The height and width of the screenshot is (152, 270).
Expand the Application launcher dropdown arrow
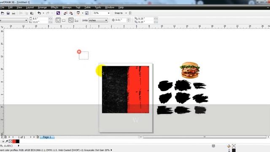[x=83, y=13]
